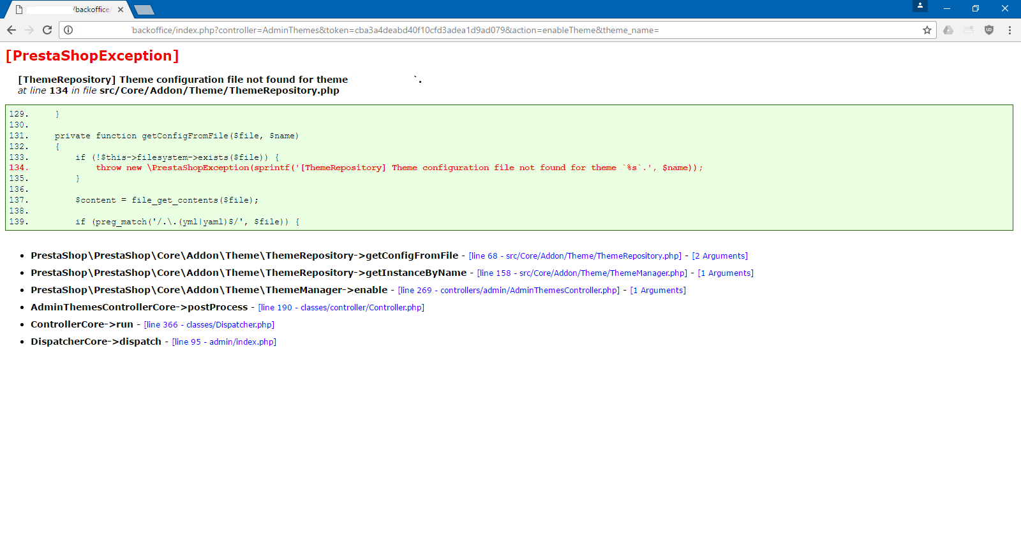Click the highlighted line 134 throw statement
The height and width of the screenshot is (548, 1021).
399,168
